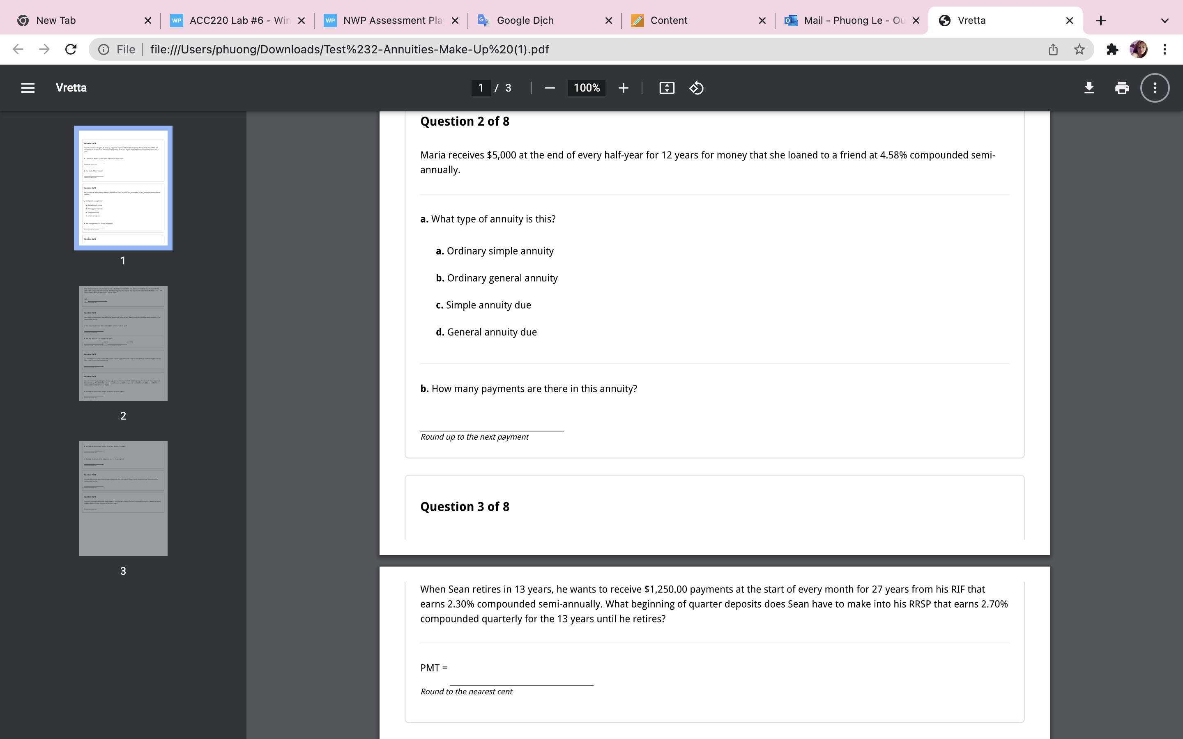Bookmark the page with the star icon
Screen dimensions: 1183x739
point(1079,49)
